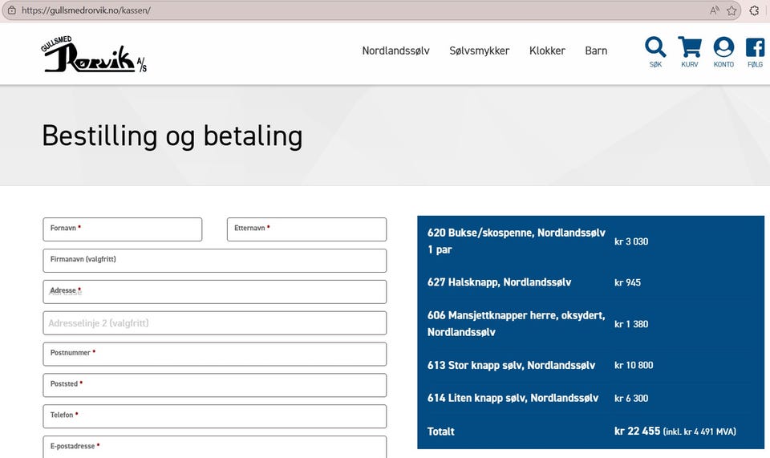Click the browser extensions puzzle icon
This screenshot has width=770, height=458.
pyautogui.click(x=755, y=10)
